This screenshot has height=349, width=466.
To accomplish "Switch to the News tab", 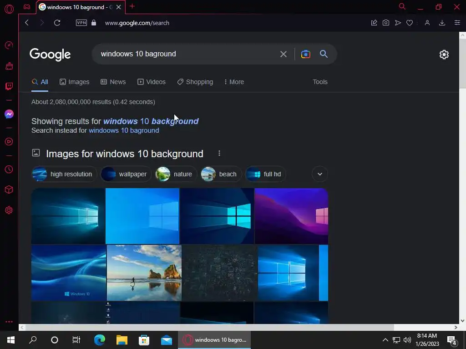I will (113, 82).
